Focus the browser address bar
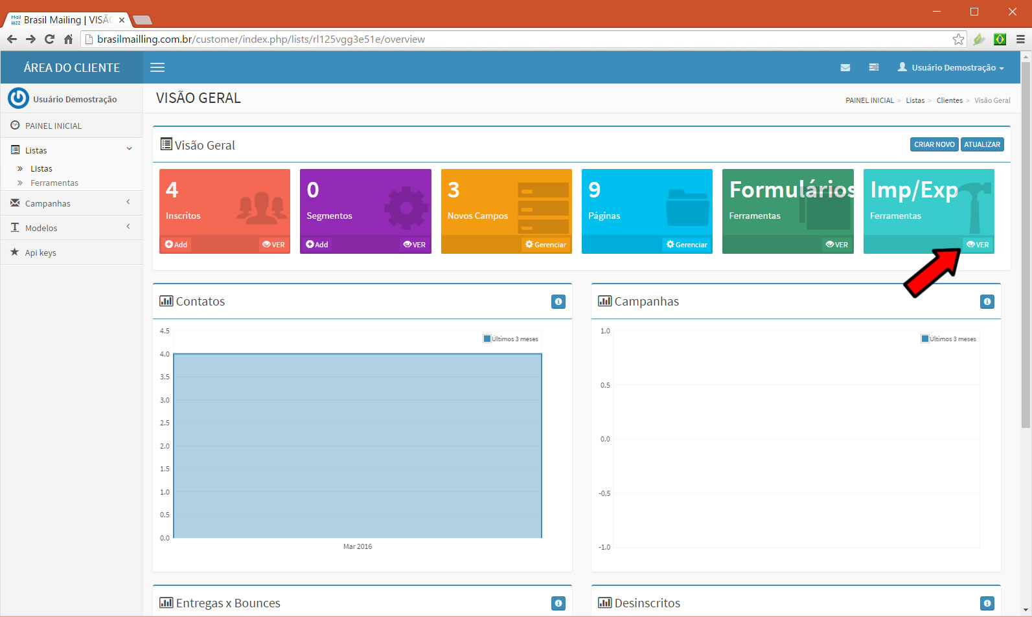The image size is (1032, 617). [x=523, y=39]
